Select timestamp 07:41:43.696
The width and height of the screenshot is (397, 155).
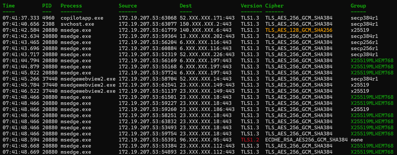(21, 48)
